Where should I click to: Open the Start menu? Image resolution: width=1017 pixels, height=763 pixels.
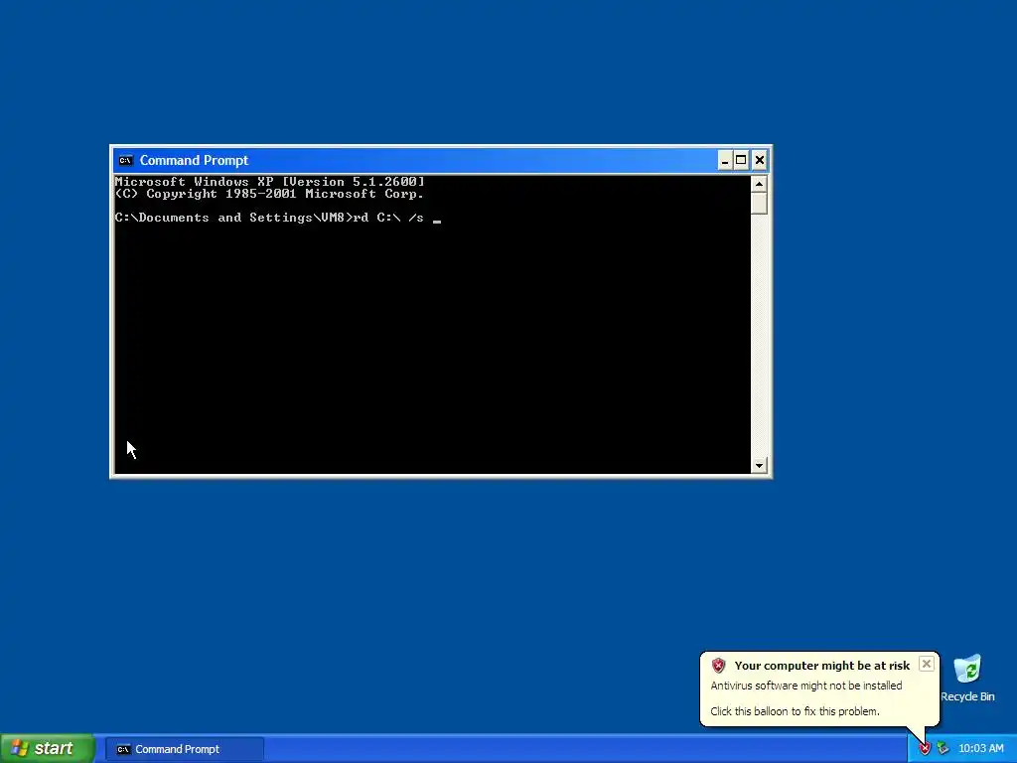click(47, 748)
